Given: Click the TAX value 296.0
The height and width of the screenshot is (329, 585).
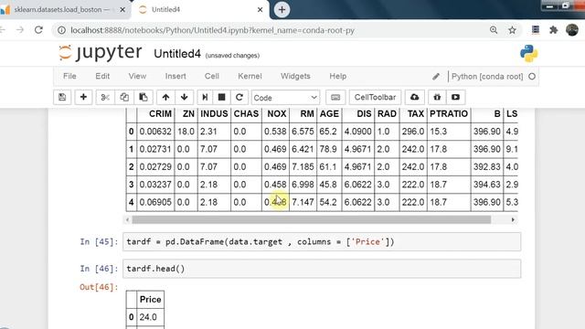Looking at the screenshot, I should [x=412, y=132].
